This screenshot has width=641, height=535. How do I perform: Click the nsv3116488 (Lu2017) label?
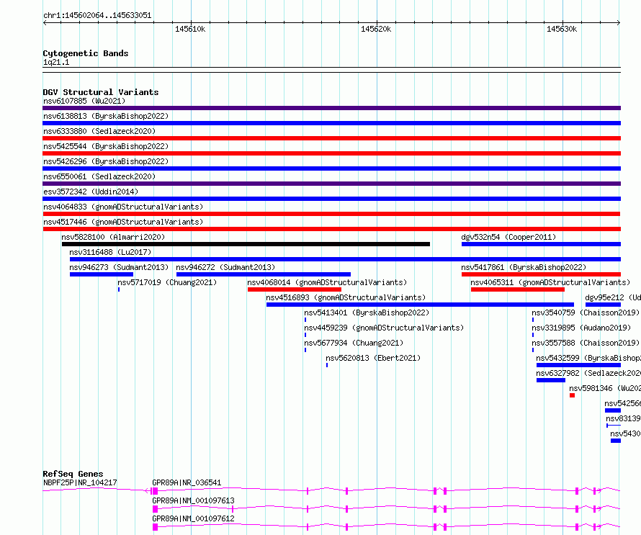[x=110, y=252]
